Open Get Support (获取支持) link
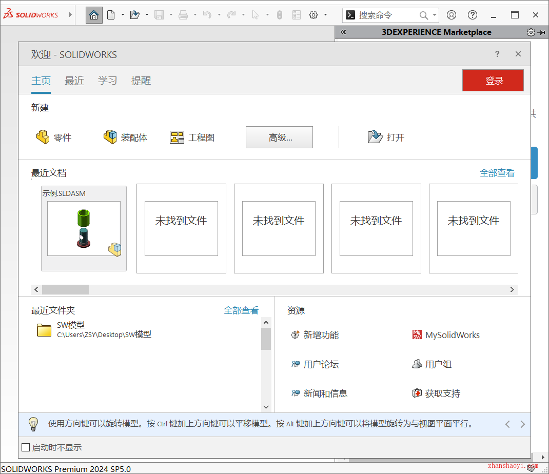 click(436, 393)
